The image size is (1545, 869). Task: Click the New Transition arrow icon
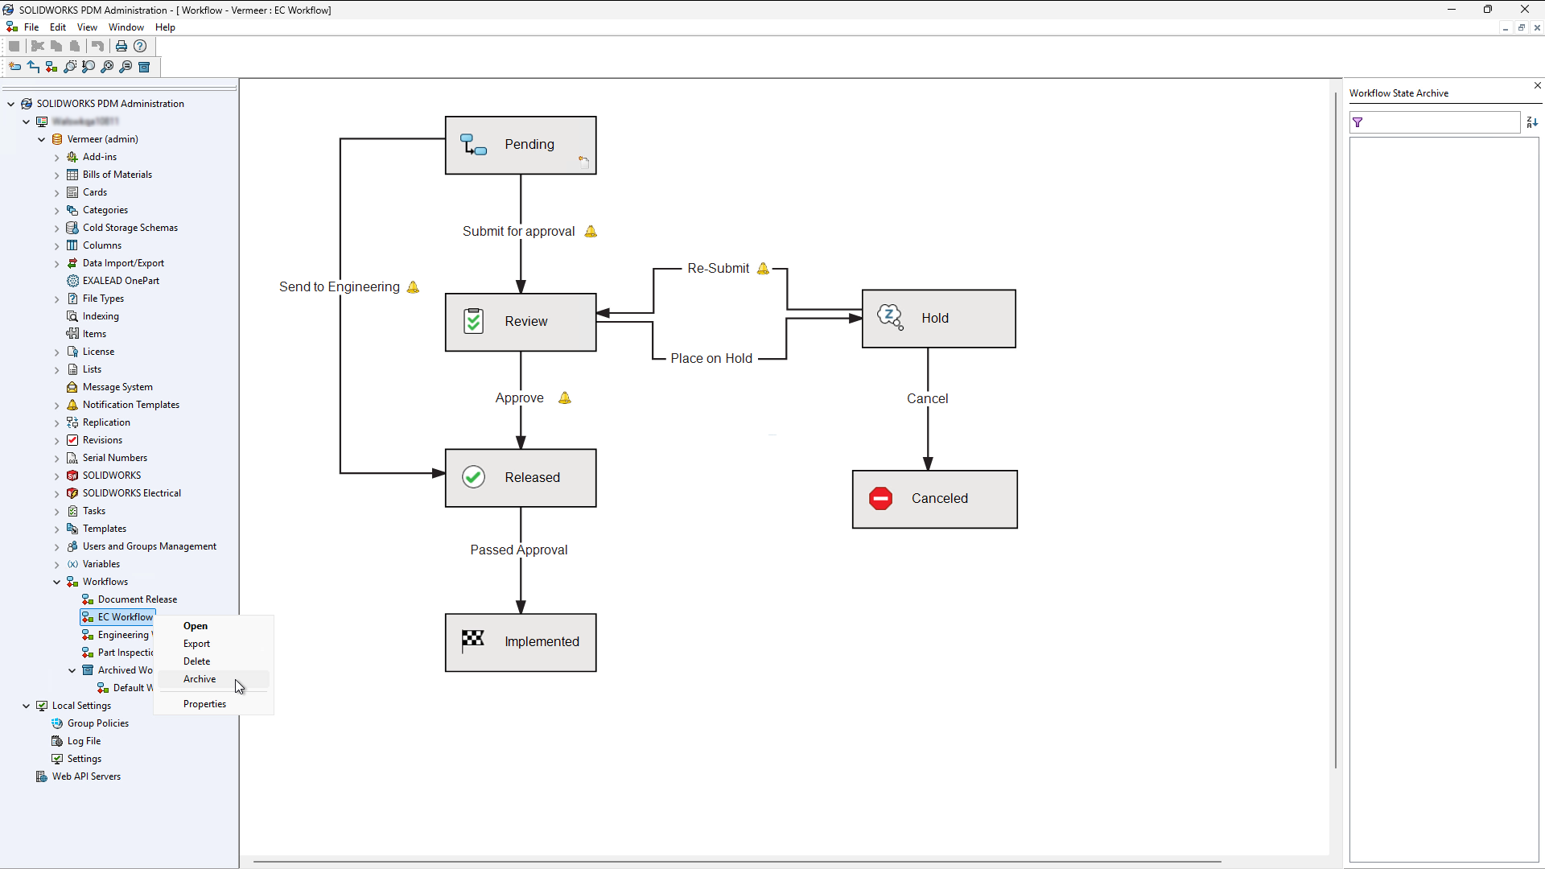click(x=33, y=67)
